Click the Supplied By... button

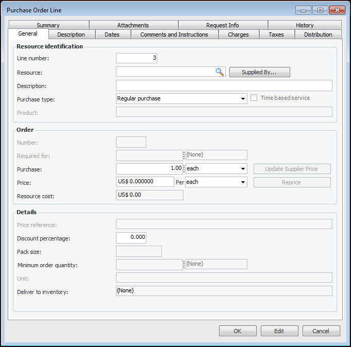coord(259,72)
